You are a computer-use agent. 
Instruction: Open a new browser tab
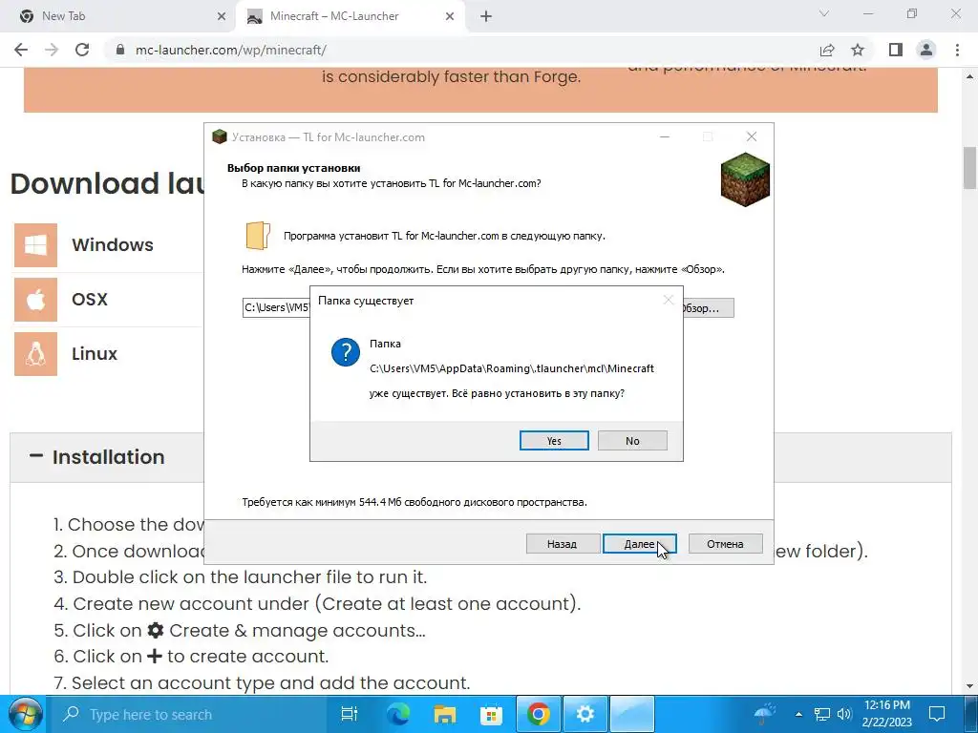486,17
